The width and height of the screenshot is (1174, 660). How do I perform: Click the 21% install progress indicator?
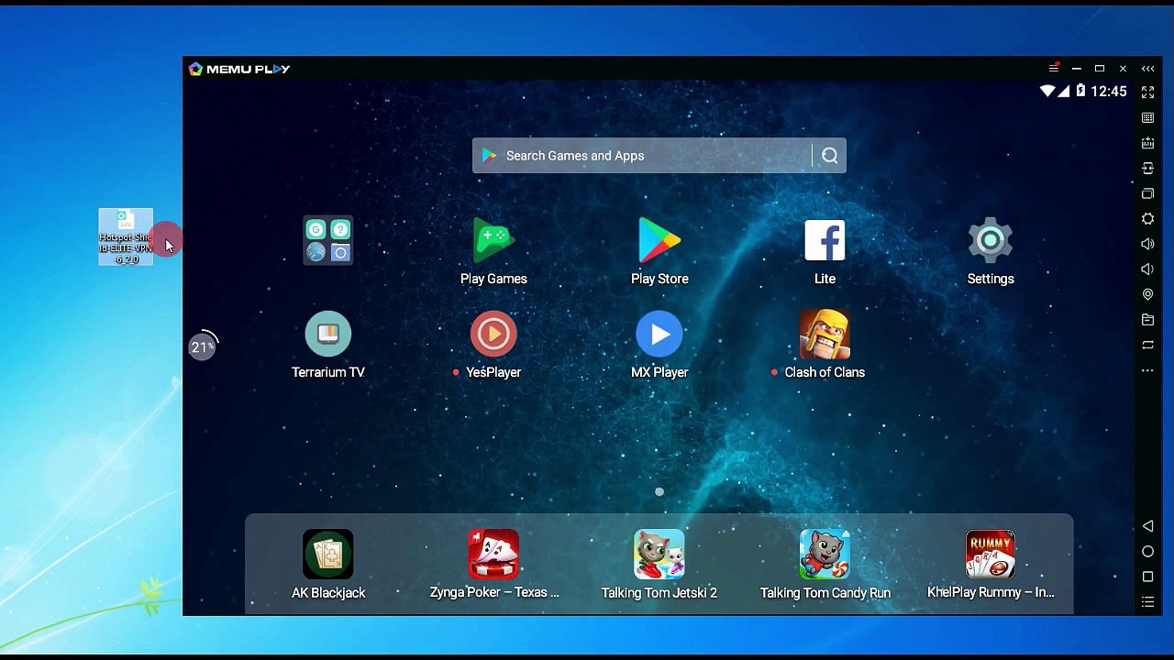[203, 346]
